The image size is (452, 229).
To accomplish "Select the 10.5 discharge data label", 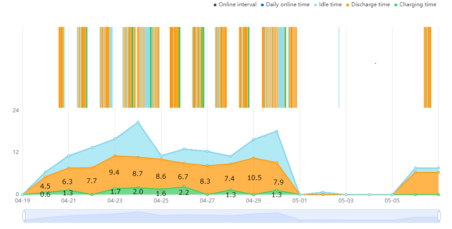I will click(x=254, y=178).
